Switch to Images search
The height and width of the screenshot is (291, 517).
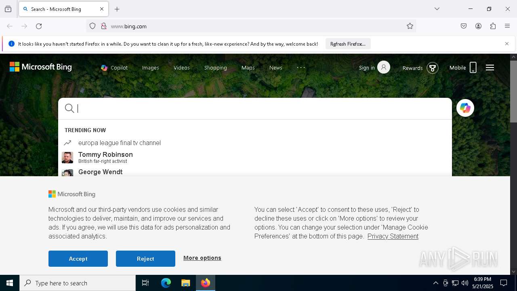point(150,68)
